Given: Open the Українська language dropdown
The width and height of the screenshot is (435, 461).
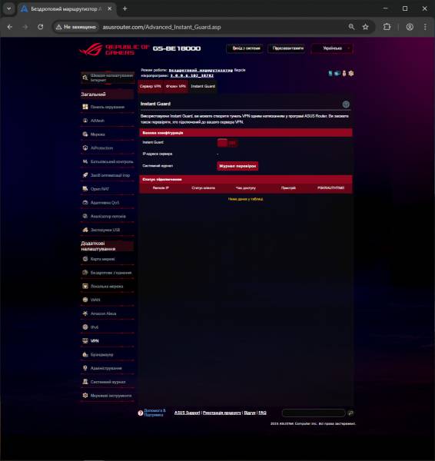Looking at the screenshot, I should click(x=332, y=48).
